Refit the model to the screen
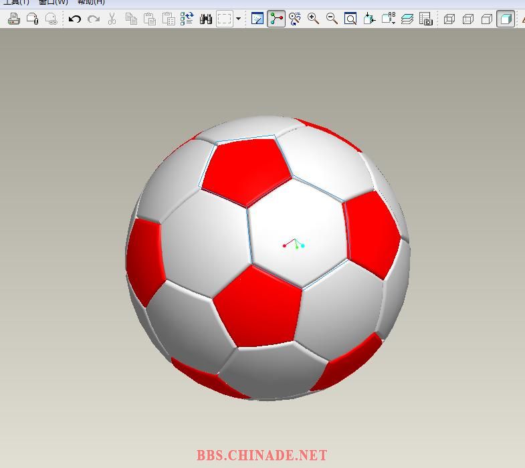 (x=350, y=19)
